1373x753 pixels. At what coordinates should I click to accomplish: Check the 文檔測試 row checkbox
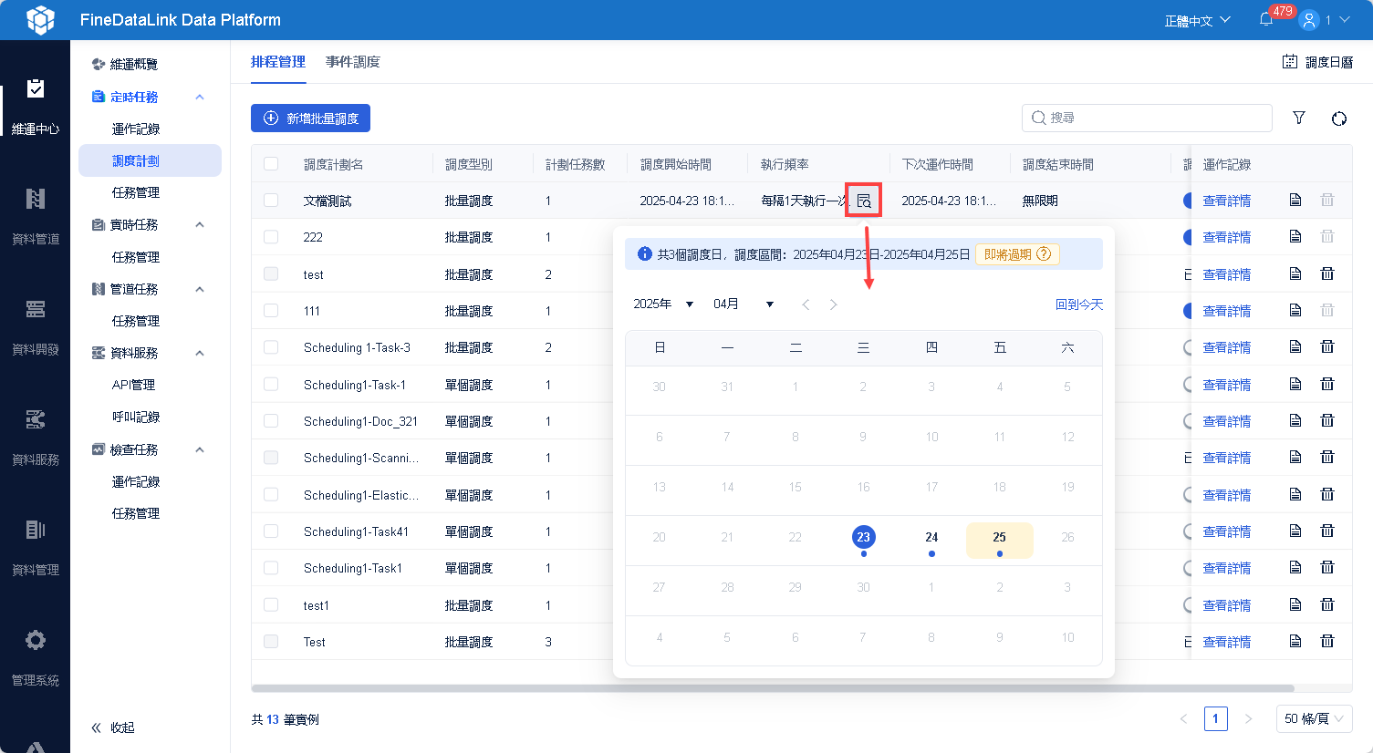(271, 201)
